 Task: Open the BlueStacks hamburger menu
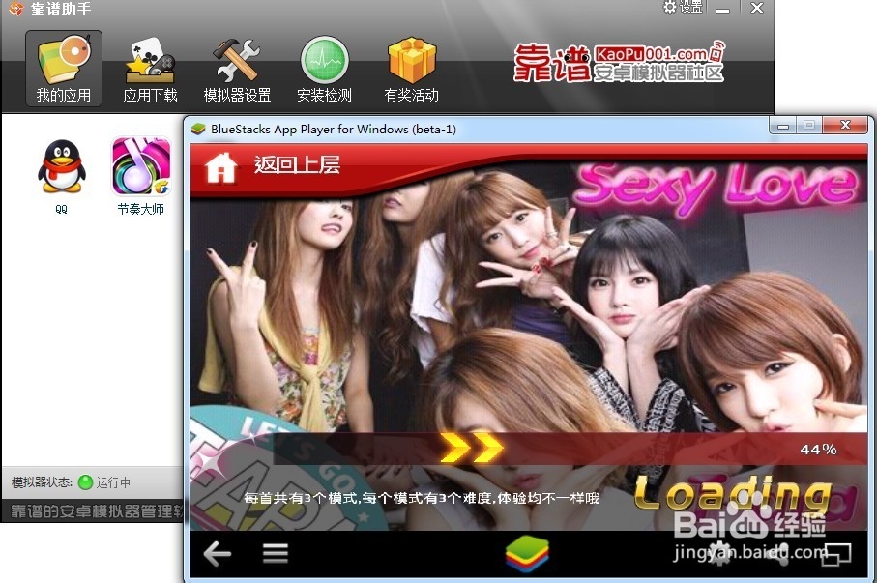tap(276, 553)
